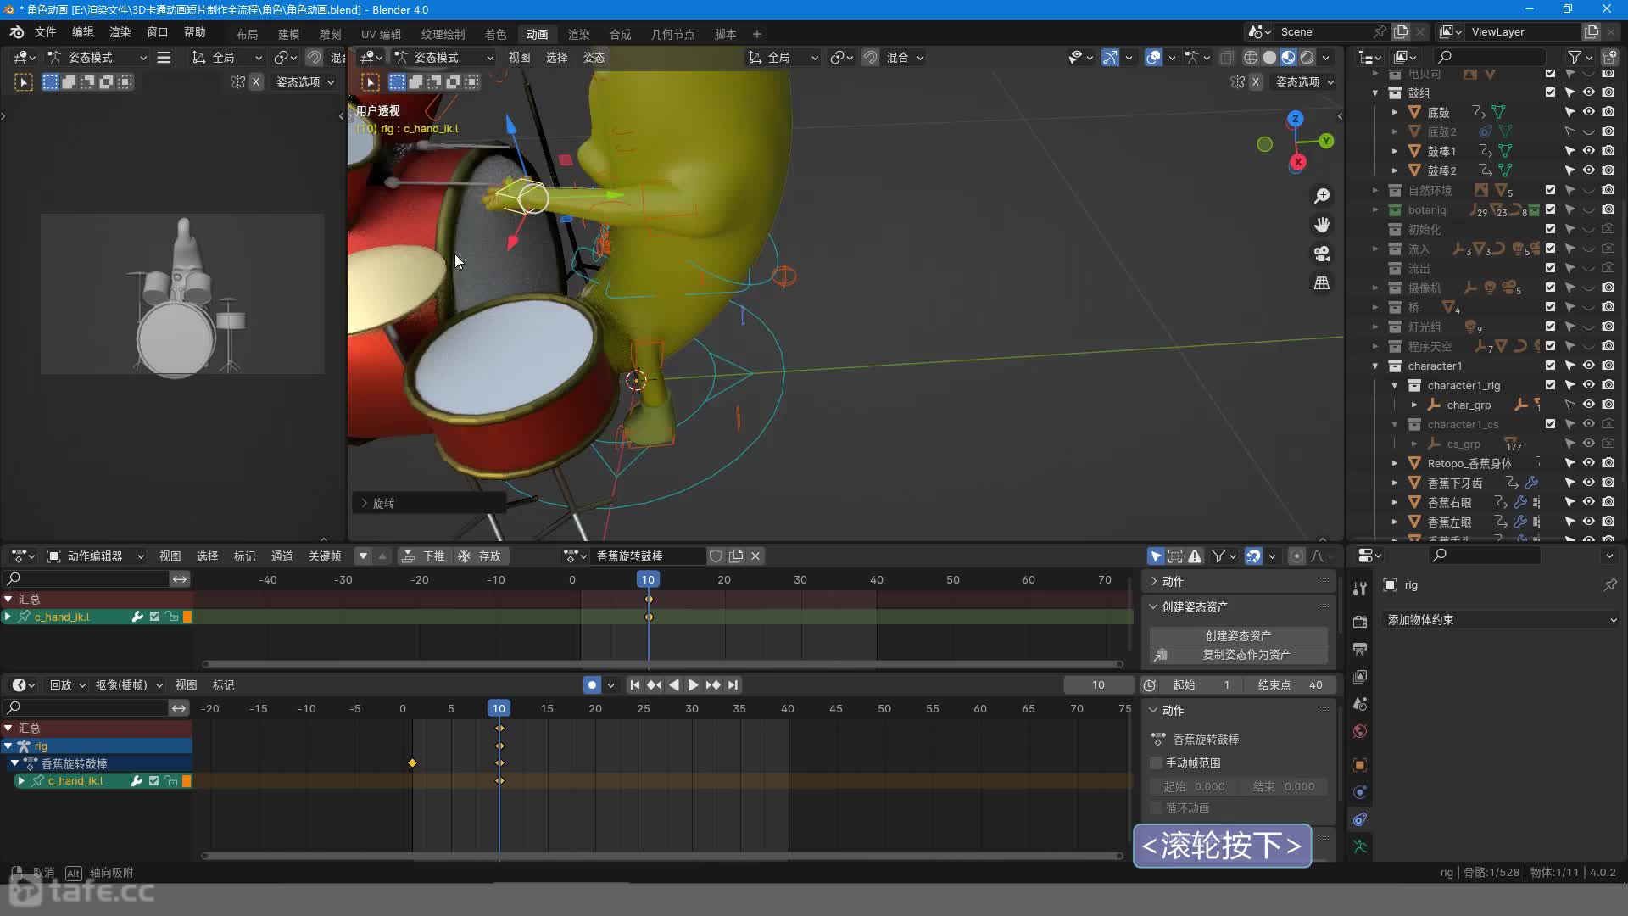
Task: Open Render properties tab icon
Action: point(1360,622)
